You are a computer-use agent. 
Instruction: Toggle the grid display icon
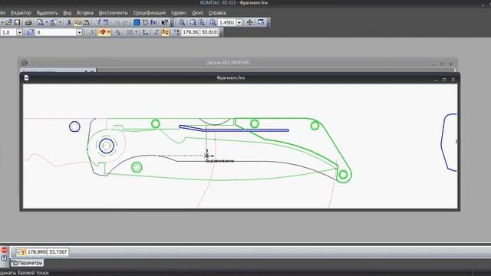click(x=130, y=32)
